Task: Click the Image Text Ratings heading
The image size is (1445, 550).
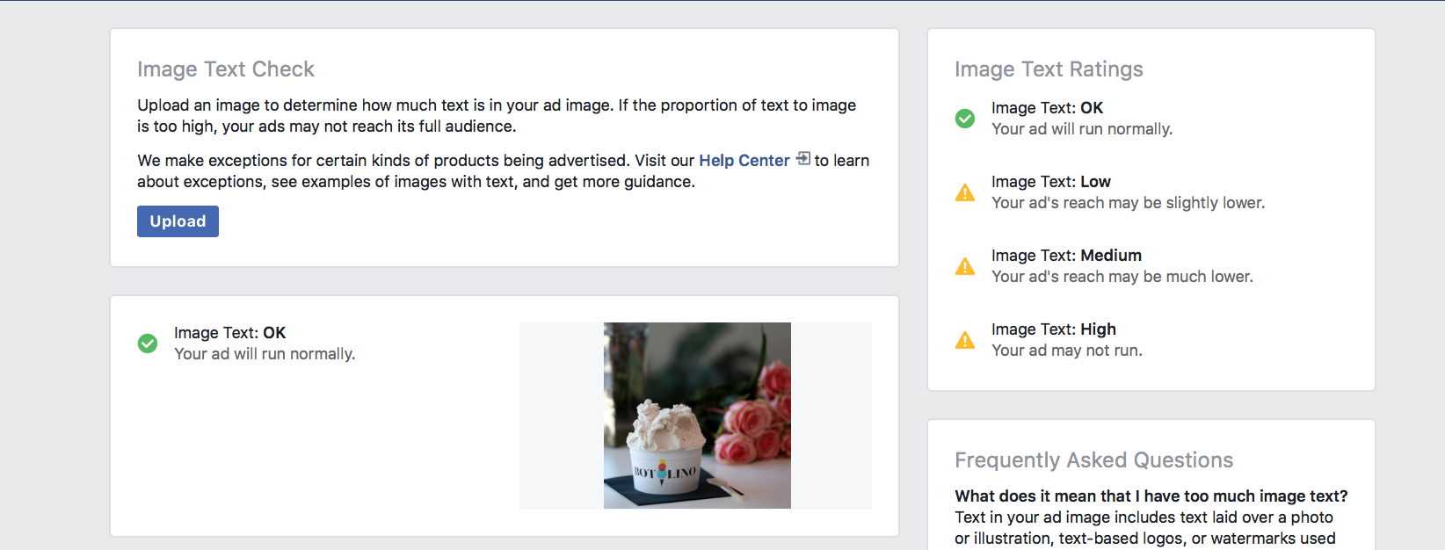Action: [1049, 69]
